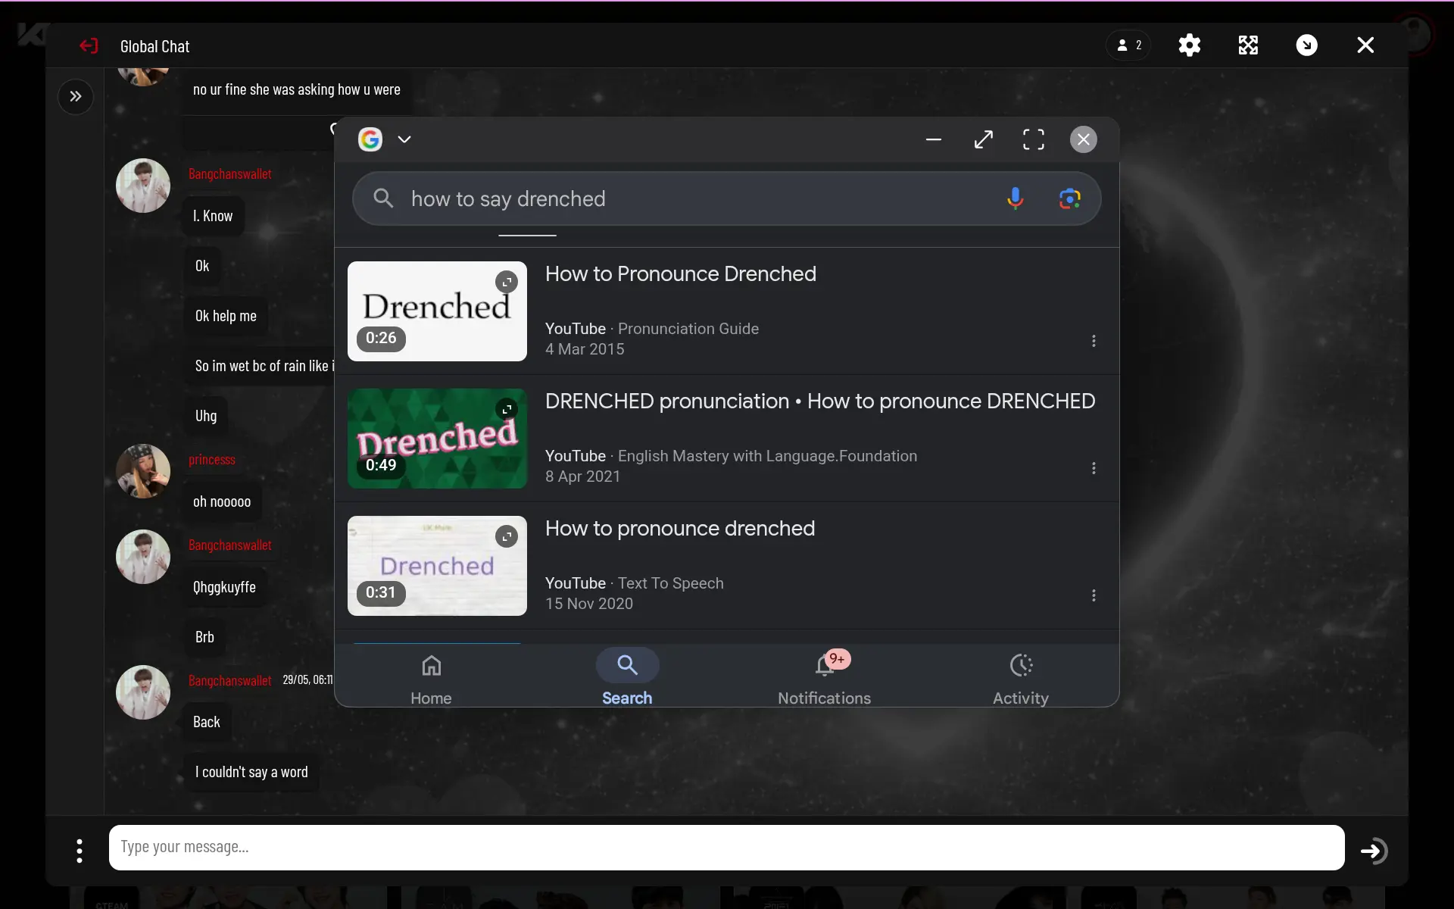This screenshot has width=1454, height=909.
Task: Play the green 0:49 Drenched thumbnail
Action: [437, 439]
